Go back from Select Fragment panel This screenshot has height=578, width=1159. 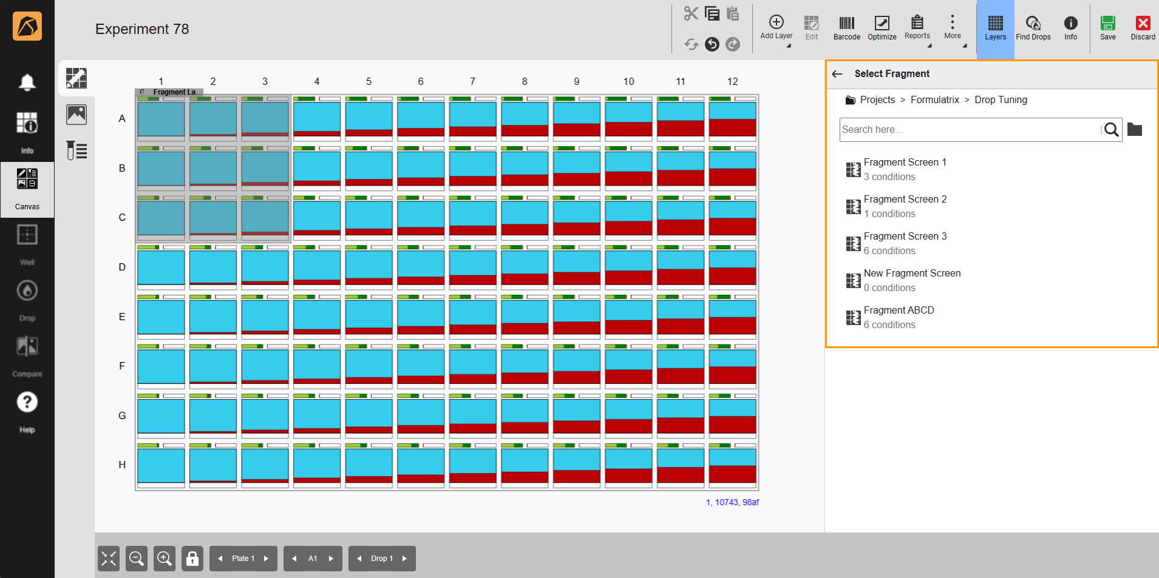837,74
